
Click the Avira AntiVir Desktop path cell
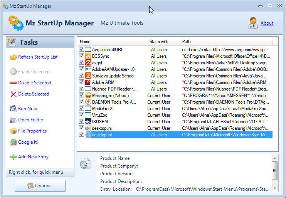click(226, 63)
